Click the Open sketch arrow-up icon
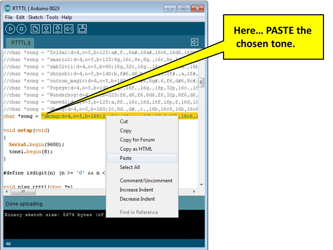Viewport: 333px width, 250px height. pyautogui.click(x=46, y=29)
